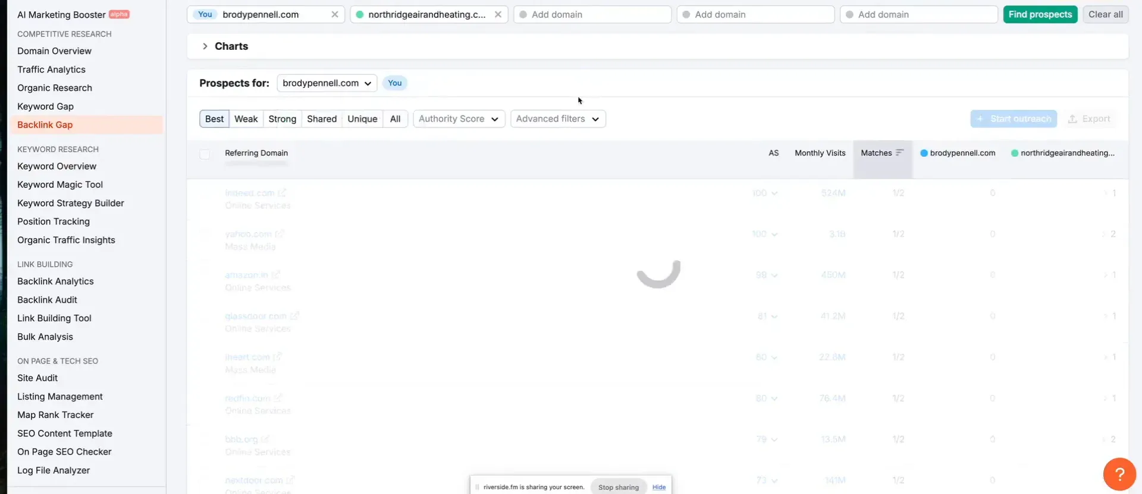Sort by Monthly Visits column header
Viewport: 1142px width, 494px height.
(820, 153)
